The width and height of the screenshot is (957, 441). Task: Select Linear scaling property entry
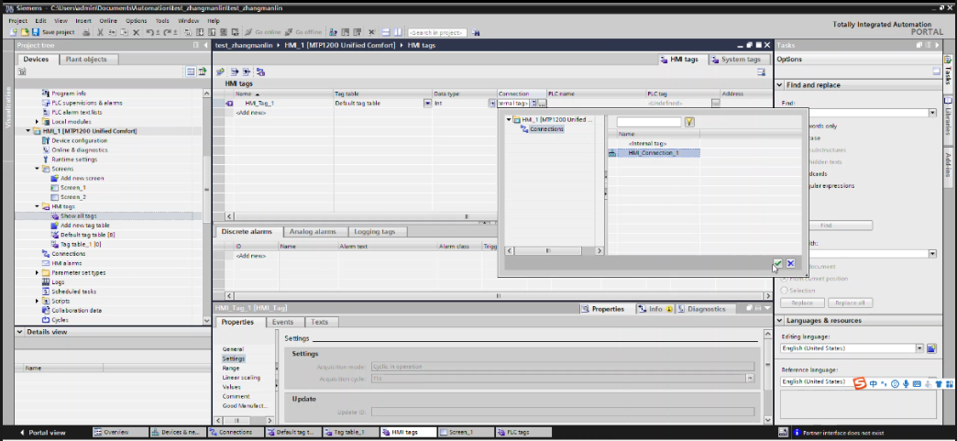[241, 378]
